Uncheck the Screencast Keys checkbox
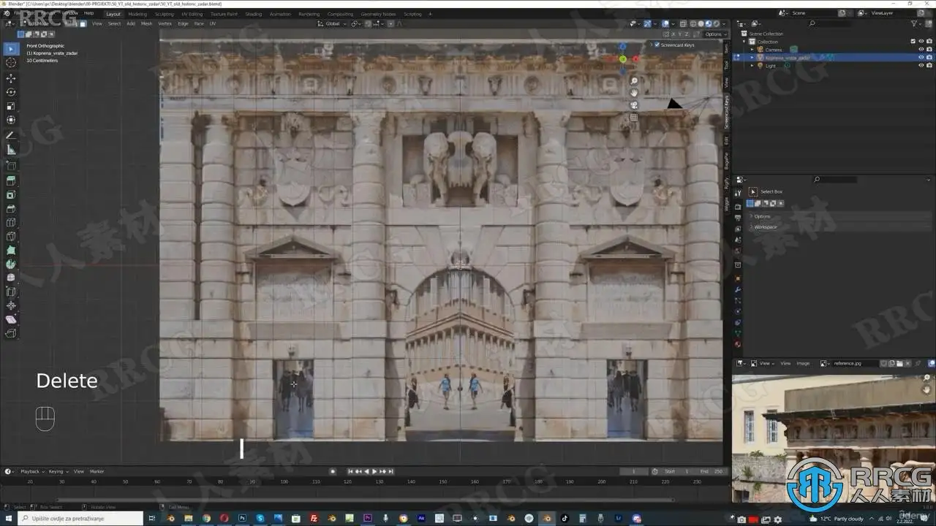Image resolution: width=936 pixels, height=526 pixels. click(x=657, y=45)
